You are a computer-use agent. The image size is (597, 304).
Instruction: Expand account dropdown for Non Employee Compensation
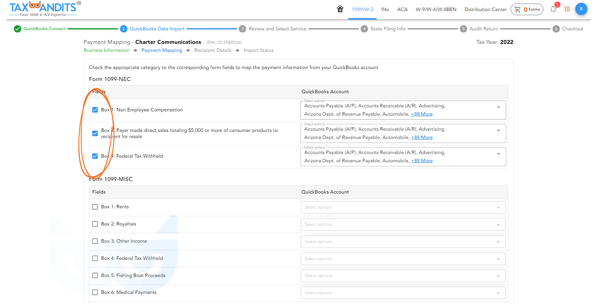pos(498,107)
